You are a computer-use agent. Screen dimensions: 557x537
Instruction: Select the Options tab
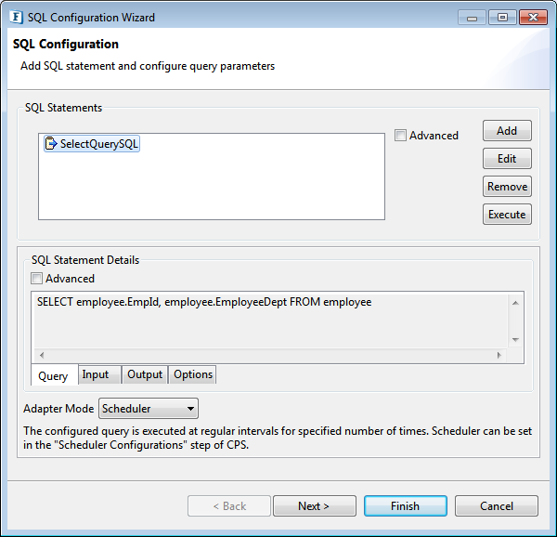click(x=193, y=374)
